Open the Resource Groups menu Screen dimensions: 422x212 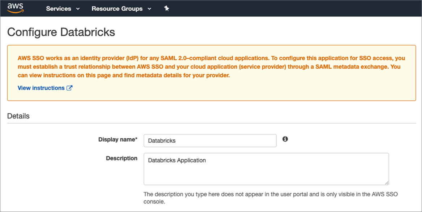pyautogui.click(x=117, y=9)
